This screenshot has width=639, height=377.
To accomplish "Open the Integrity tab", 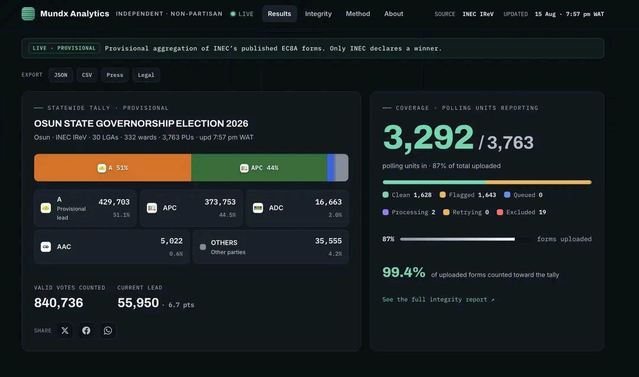I will (x=318, y=14).
